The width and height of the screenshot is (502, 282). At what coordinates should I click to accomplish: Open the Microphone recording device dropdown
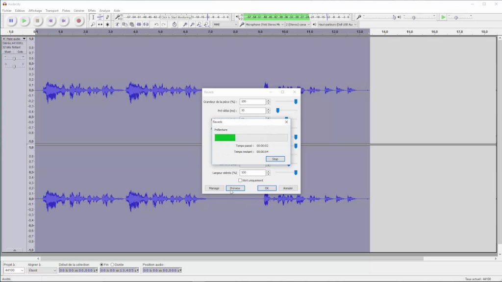[x=264, y=24]
